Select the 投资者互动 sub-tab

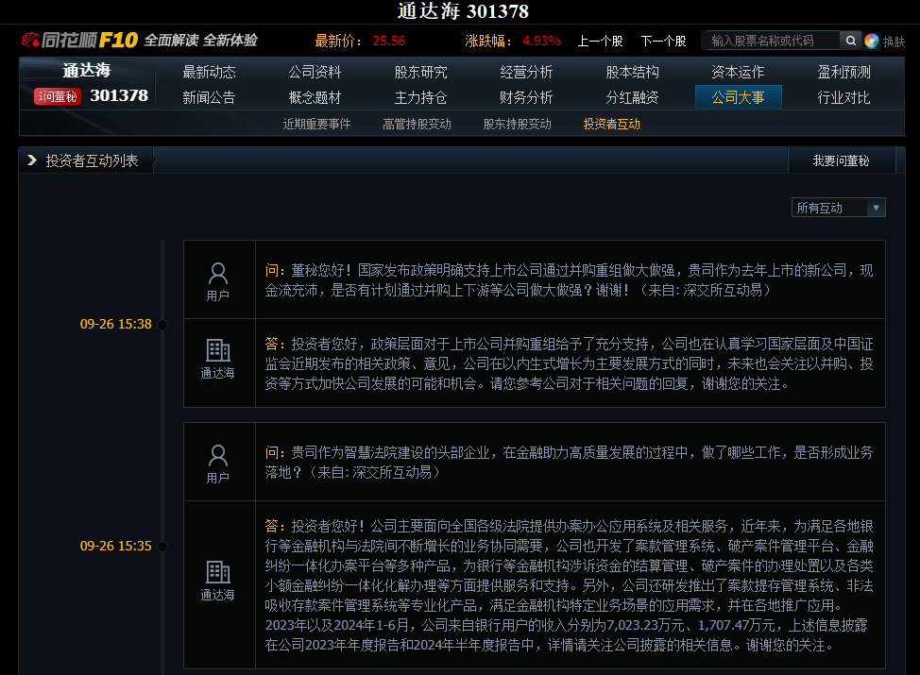point(612,124)
